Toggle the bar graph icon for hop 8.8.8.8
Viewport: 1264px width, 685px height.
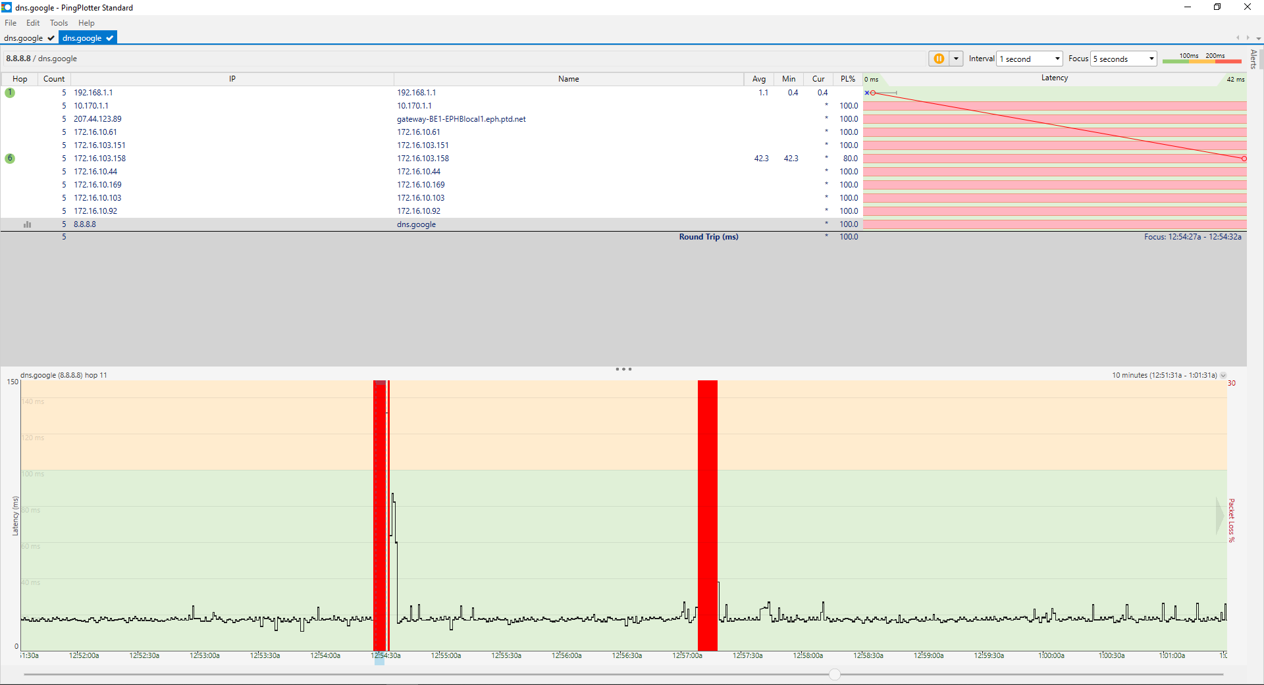27,224
